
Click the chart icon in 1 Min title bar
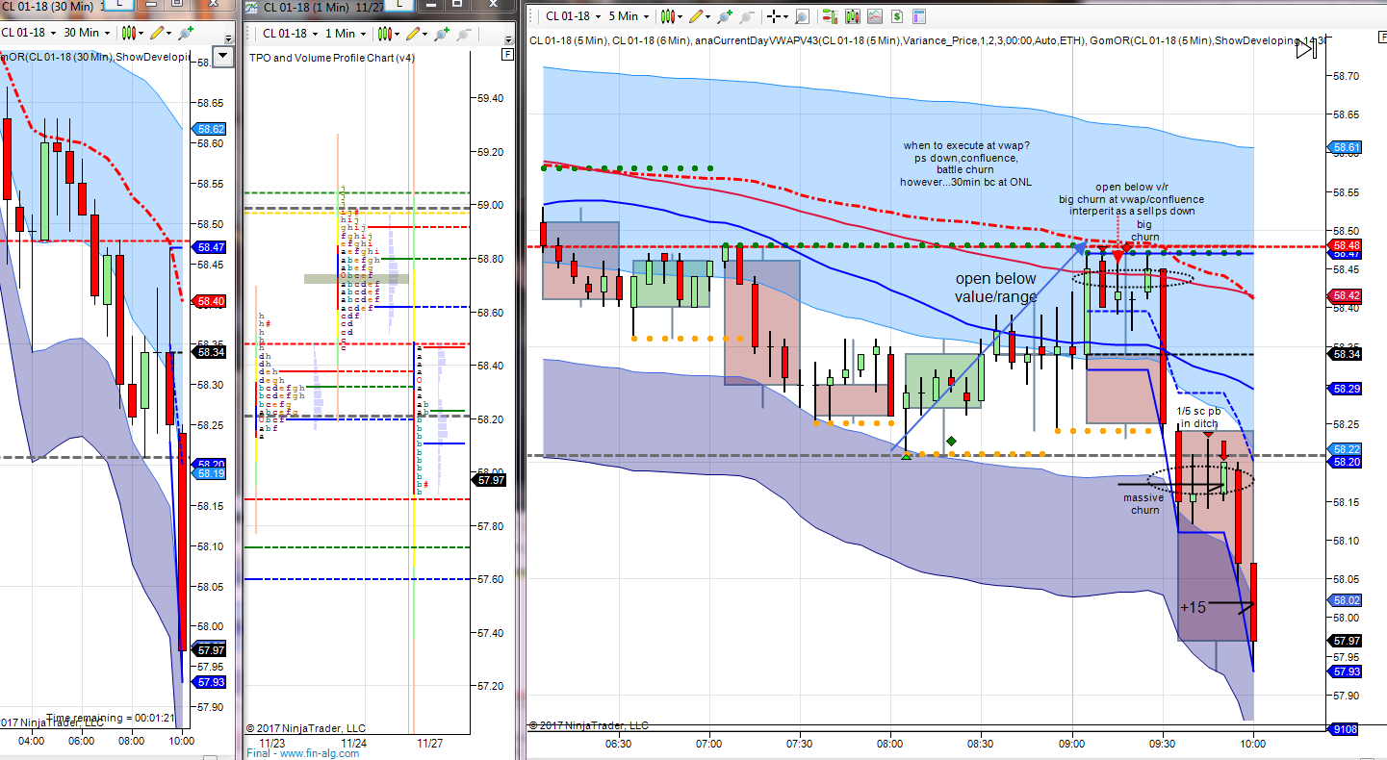pos(251,7)
